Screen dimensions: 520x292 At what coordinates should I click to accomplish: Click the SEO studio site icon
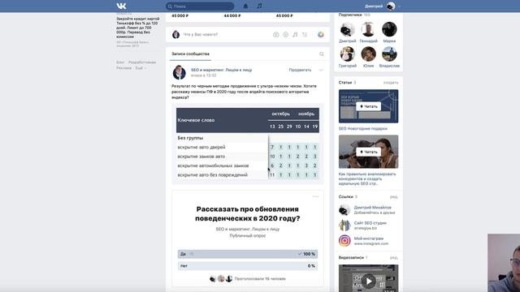tap(344, 225)
